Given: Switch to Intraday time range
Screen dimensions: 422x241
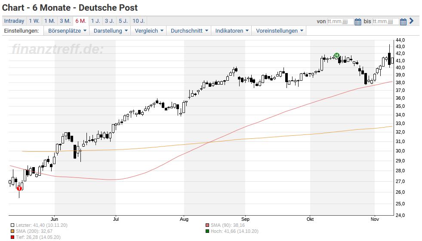Looking at the screenshot, I should [x=14, y=21].
